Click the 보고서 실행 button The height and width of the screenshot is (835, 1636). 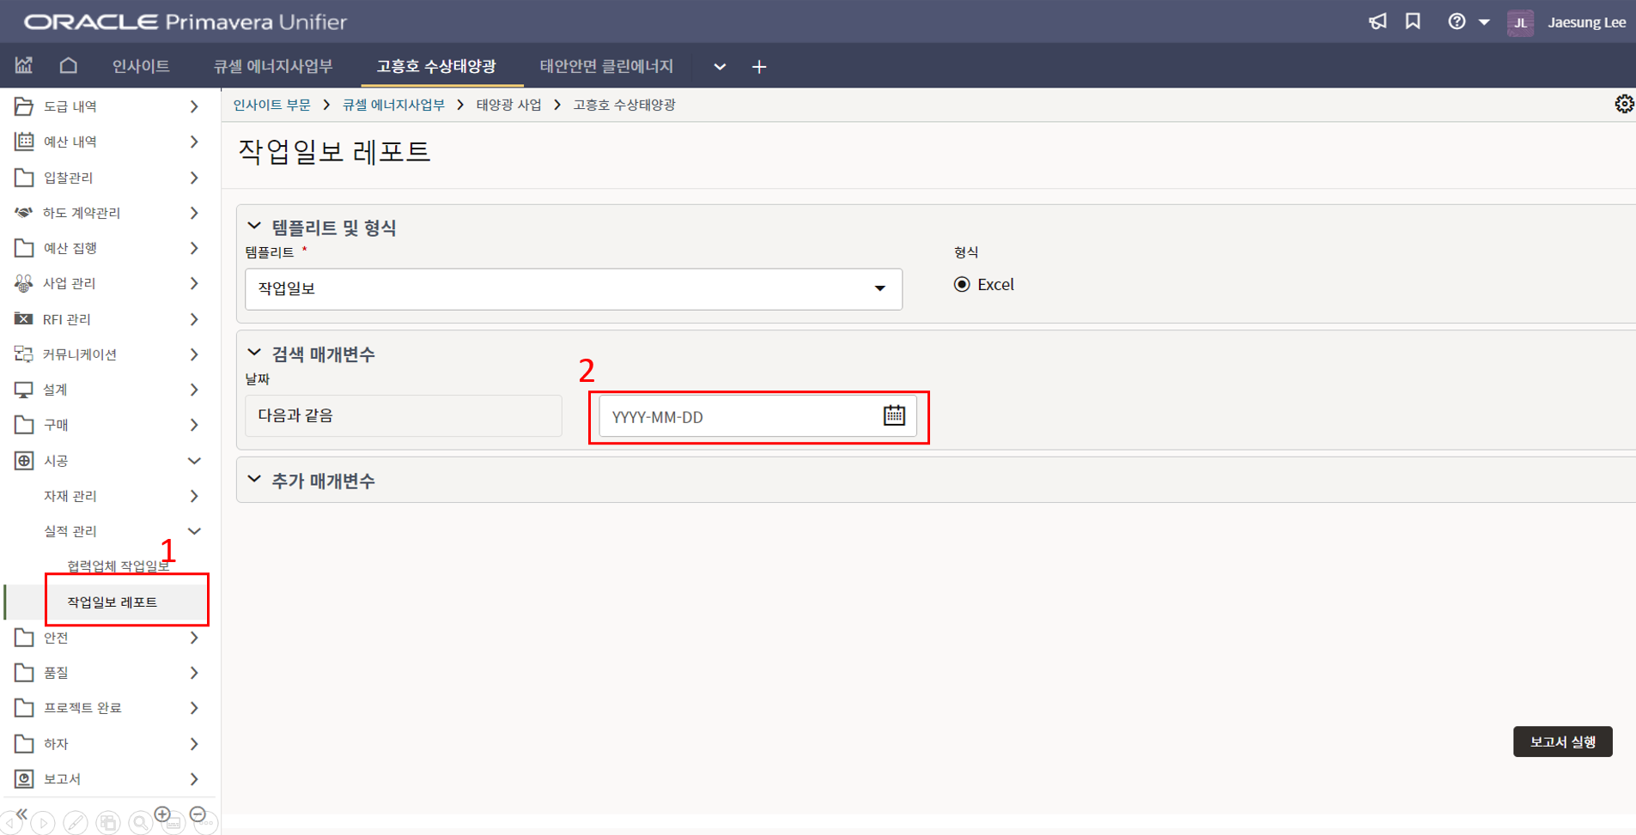click(1562, 741)
